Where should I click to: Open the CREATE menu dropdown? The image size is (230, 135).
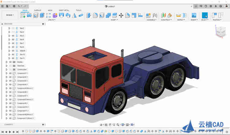tap(52, 20)
